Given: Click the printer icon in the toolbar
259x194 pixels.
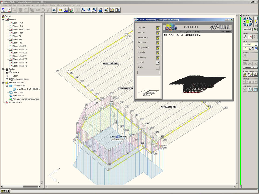Looking at the screenshot, I should point(100,10).
